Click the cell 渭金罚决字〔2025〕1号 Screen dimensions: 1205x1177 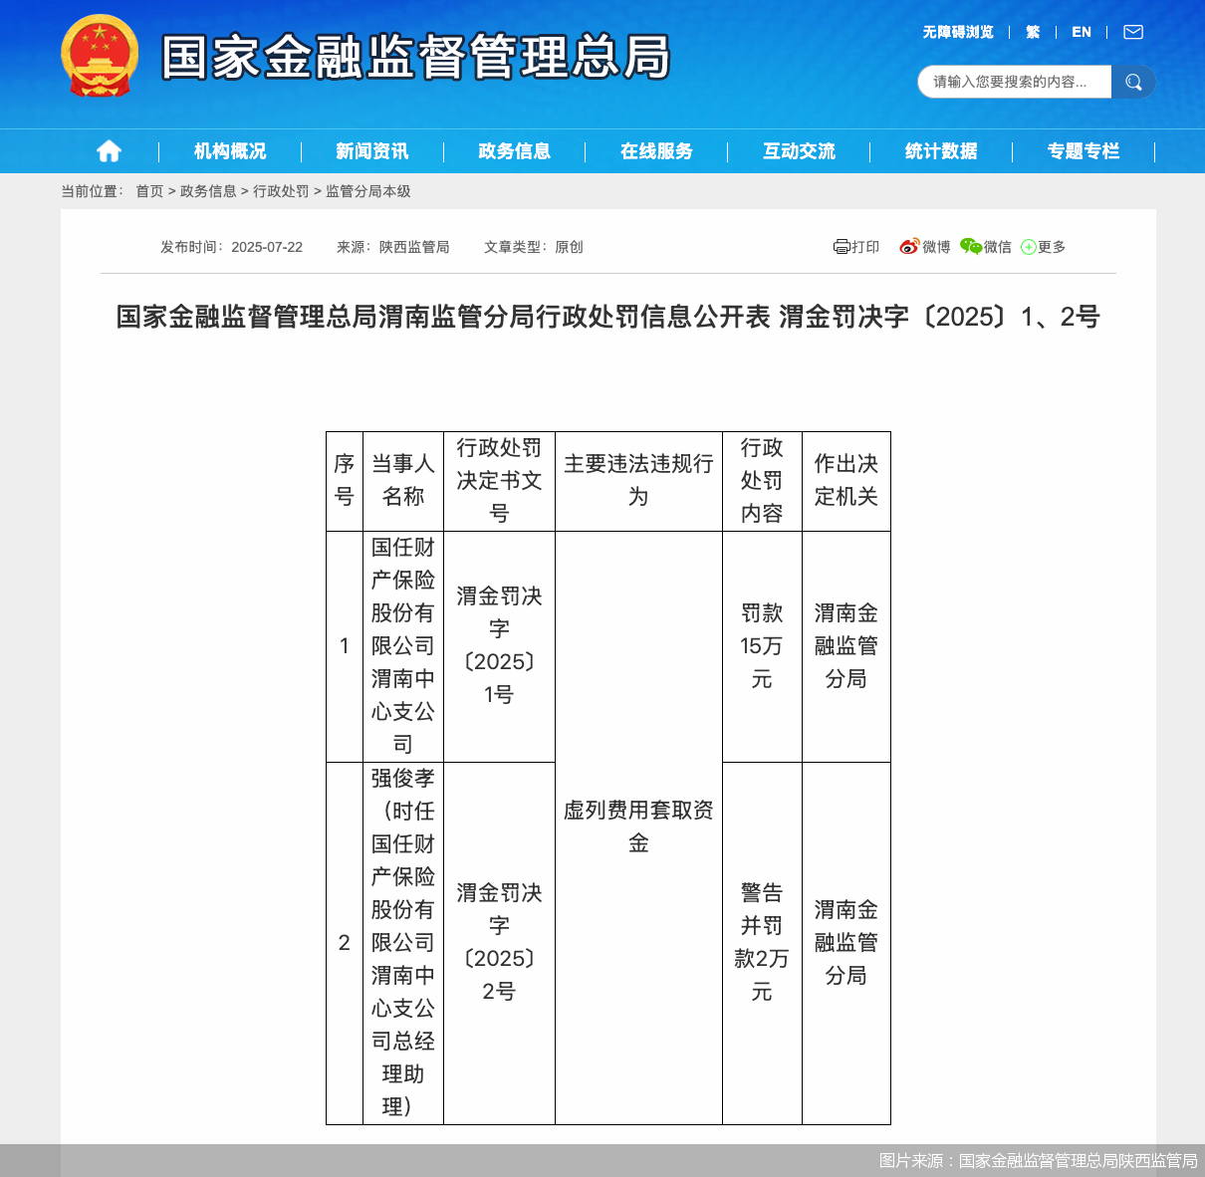pyautogui.click(x=499, y=646)
